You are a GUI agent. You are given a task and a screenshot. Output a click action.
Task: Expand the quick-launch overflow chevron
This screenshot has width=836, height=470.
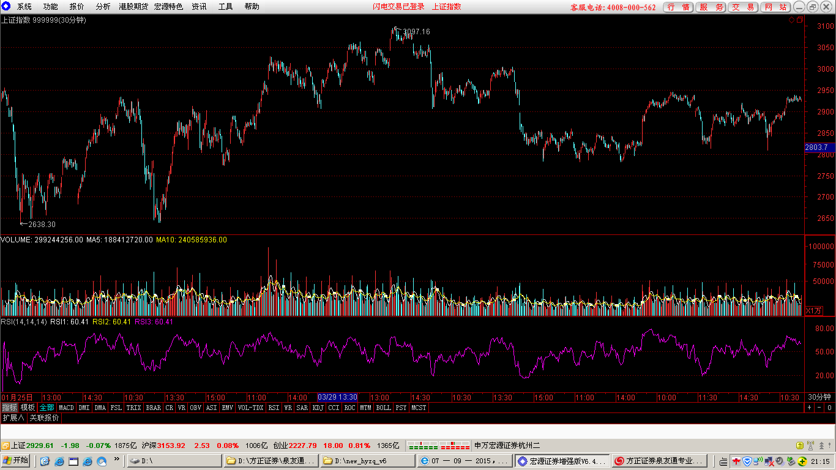[117, 459]
